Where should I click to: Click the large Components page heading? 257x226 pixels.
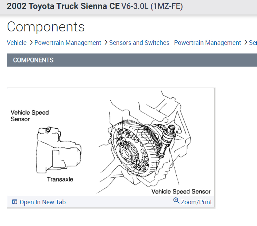coord(46,27)
